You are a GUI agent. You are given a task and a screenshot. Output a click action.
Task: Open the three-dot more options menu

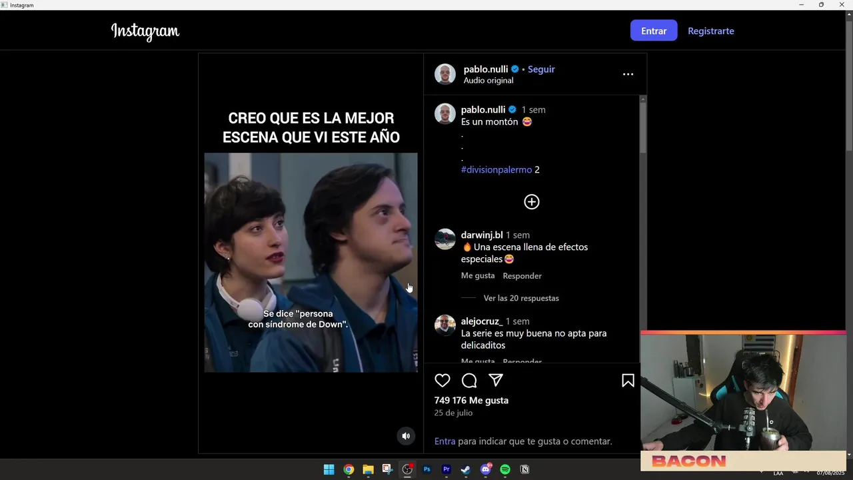pos(628,74)
